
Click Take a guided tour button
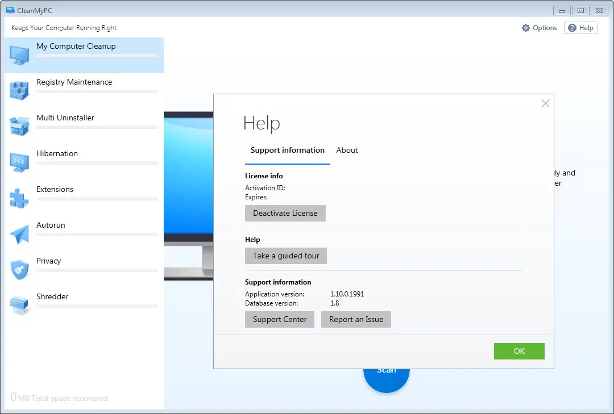[x=286, y=256]
